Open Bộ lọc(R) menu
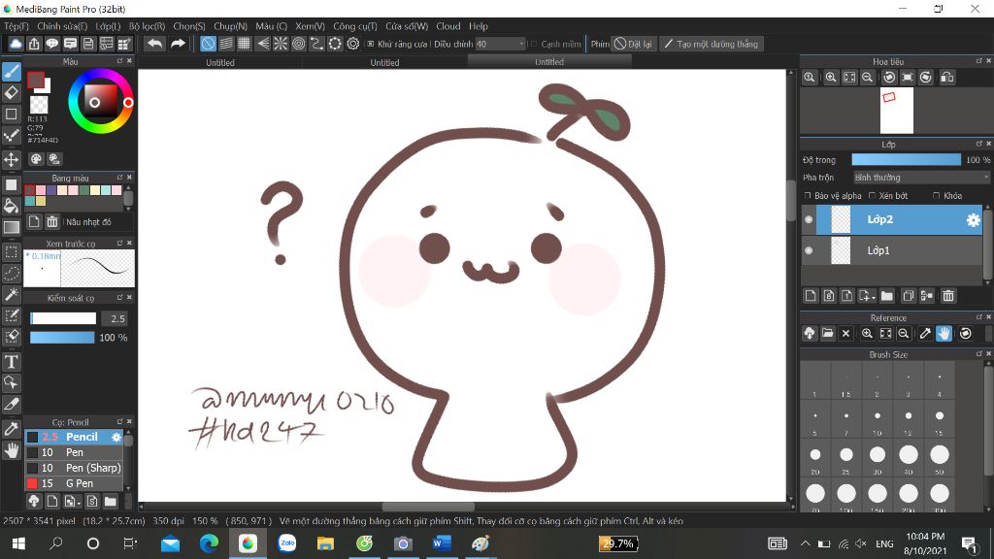The image size is (994, 559). [148, 26]
